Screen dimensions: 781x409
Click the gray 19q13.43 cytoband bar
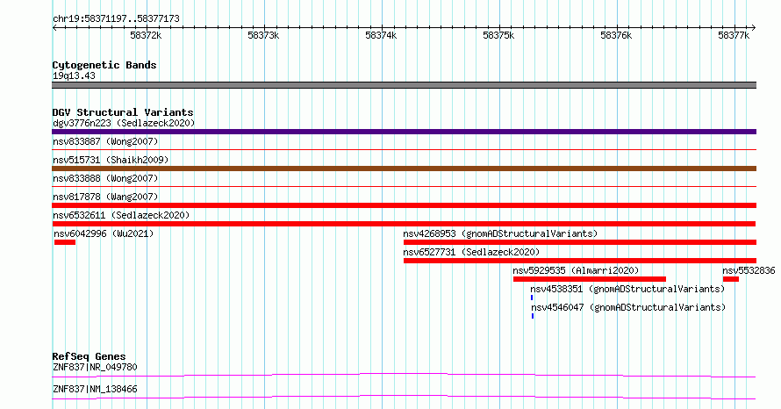(x=404, y=85)
